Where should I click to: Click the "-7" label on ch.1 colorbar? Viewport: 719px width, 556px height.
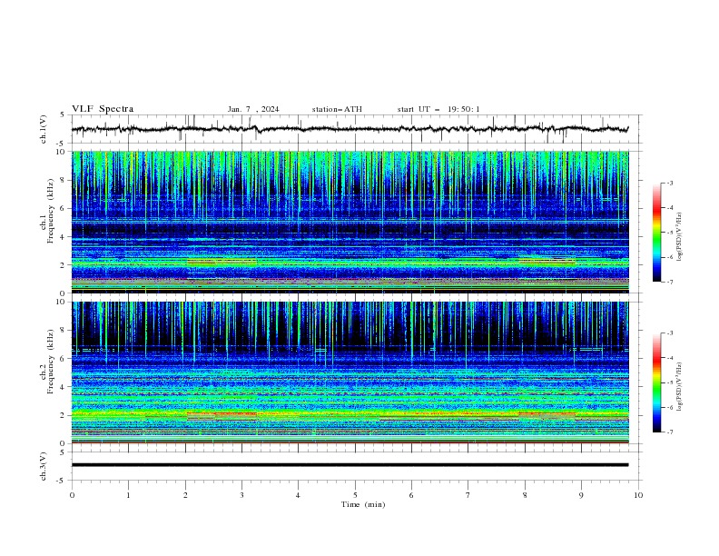669,282
